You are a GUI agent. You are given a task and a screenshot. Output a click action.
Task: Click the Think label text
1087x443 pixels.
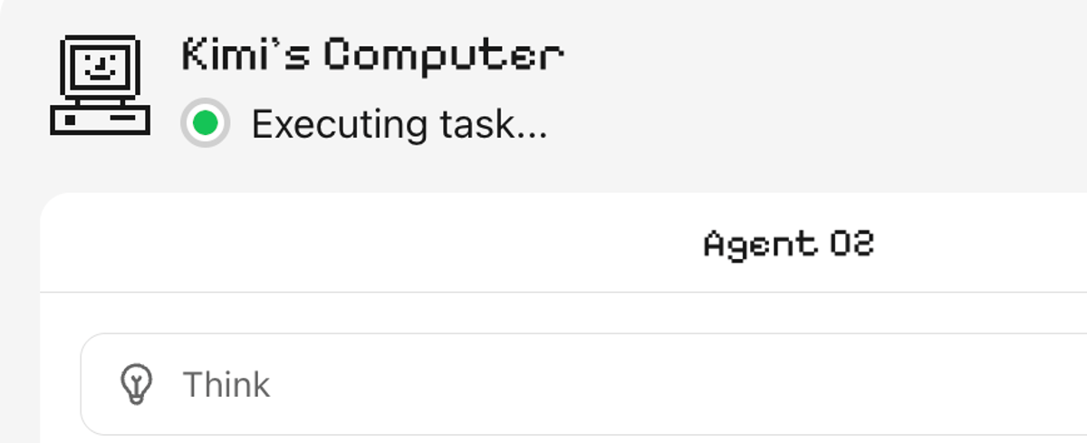click(226, 385)
